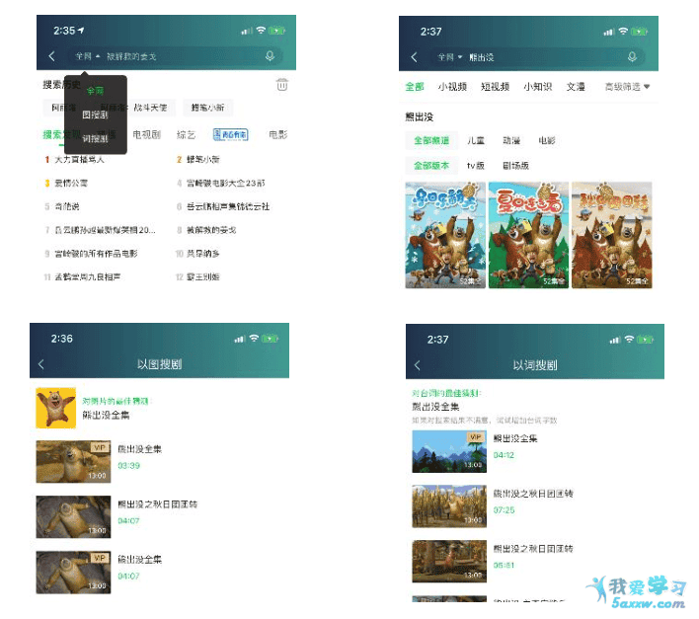Screen dimensions: 699x619
Task: Open 电影 tab on search history screen
Action: point(278,134)
